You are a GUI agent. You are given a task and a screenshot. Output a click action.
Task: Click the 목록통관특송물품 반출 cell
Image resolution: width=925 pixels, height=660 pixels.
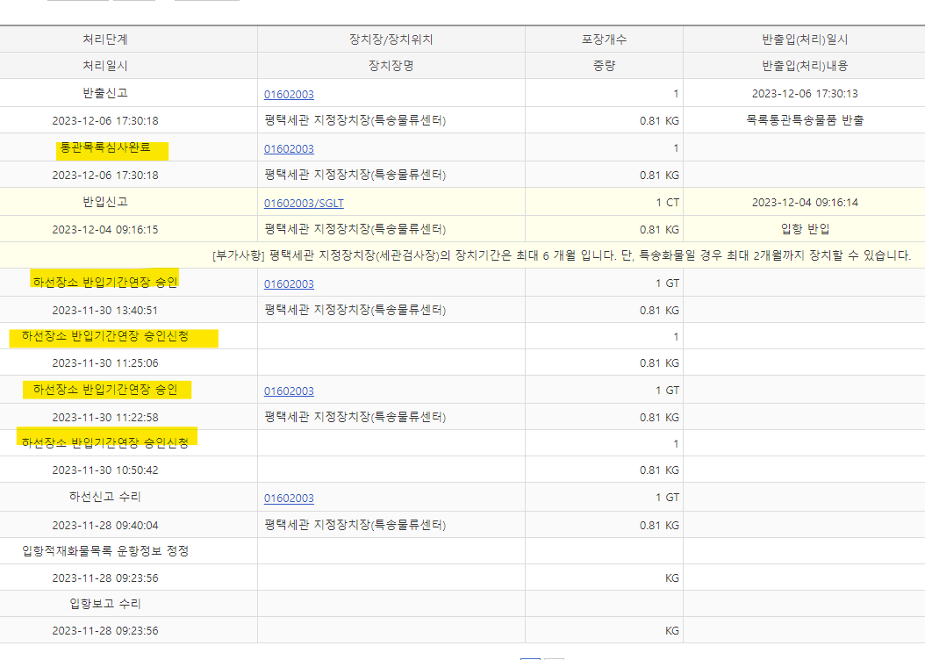pos(805,120)
